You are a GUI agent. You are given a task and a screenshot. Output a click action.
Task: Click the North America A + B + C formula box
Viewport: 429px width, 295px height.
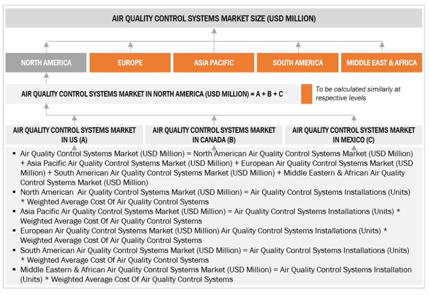(x=152, y=94)
